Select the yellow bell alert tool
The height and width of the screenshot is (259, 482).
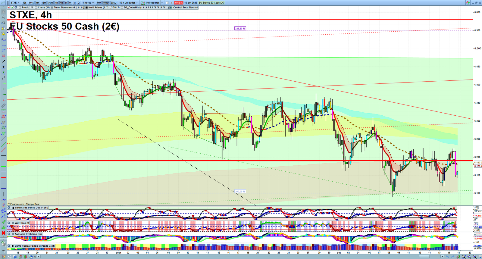tap(3, 34)
